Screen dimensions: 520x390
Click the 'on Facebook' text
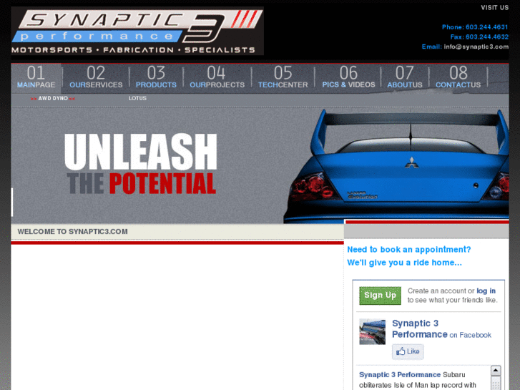pos(470,335)
